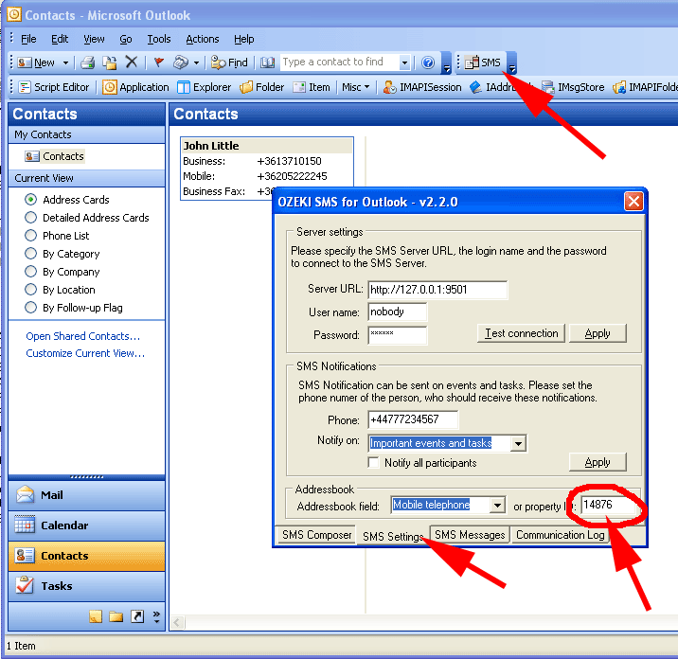
Task: Switch to the Calendar pane
Action: (x=86, y=525)
